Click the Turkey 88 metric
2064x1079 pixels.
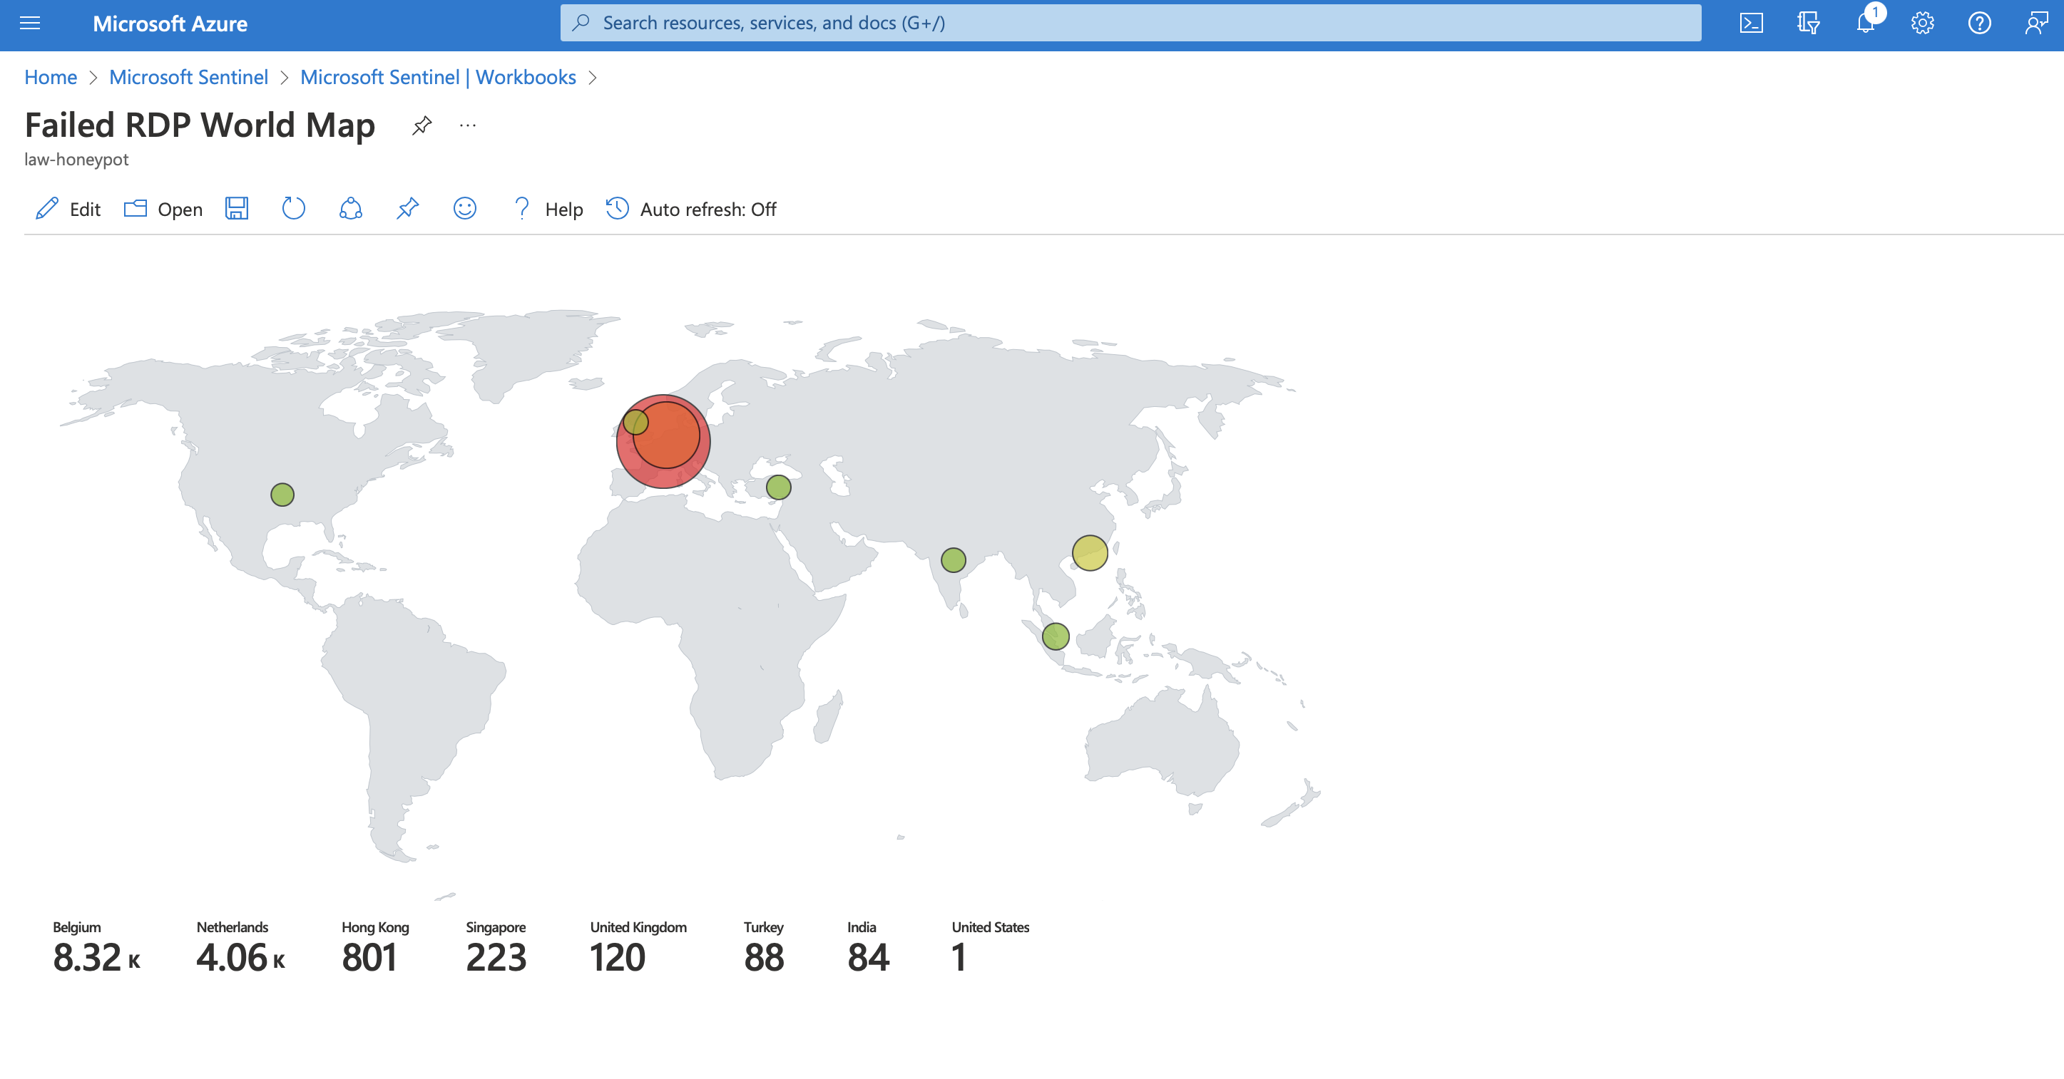click(764, 948)
